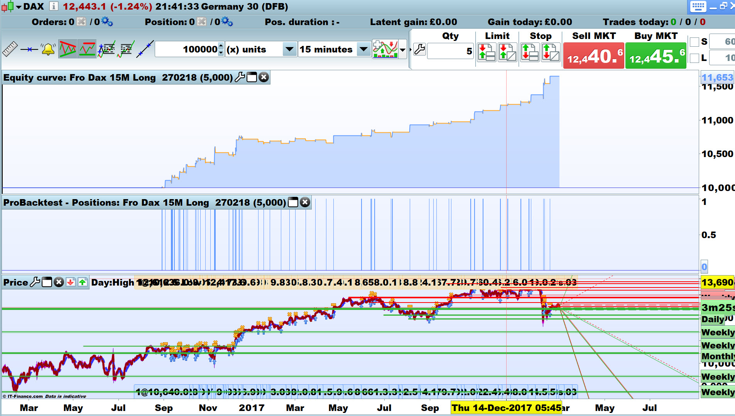735x416 pixels.
Task: Close the ProBacktest Positions panel
Action: pyautogui.click(x=305, y=202)
